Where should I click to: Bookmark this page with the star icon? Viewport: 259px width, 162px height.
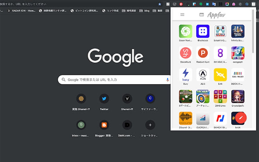click(x=159, y=4)
